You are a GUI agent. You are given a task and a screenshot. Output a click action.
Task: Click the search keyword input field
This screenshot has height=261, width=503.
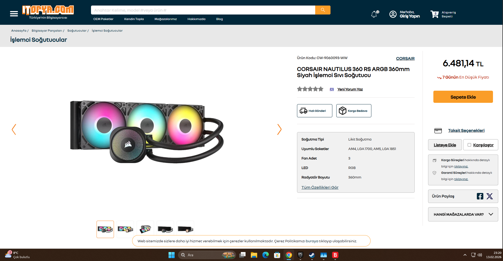click(203, 10)
